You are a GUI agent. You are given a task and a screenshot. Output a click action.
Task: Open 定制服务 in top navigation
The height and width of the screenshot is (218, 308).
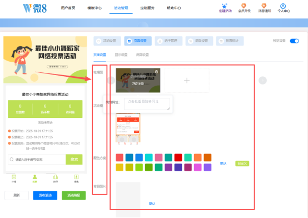[147, 8]
